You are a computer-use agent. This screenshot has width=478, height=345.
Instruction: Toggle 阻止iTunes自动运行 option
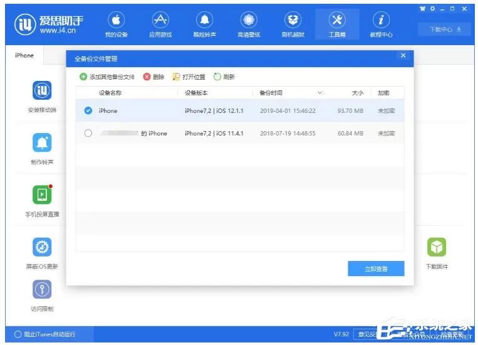[x=18, y=334]
